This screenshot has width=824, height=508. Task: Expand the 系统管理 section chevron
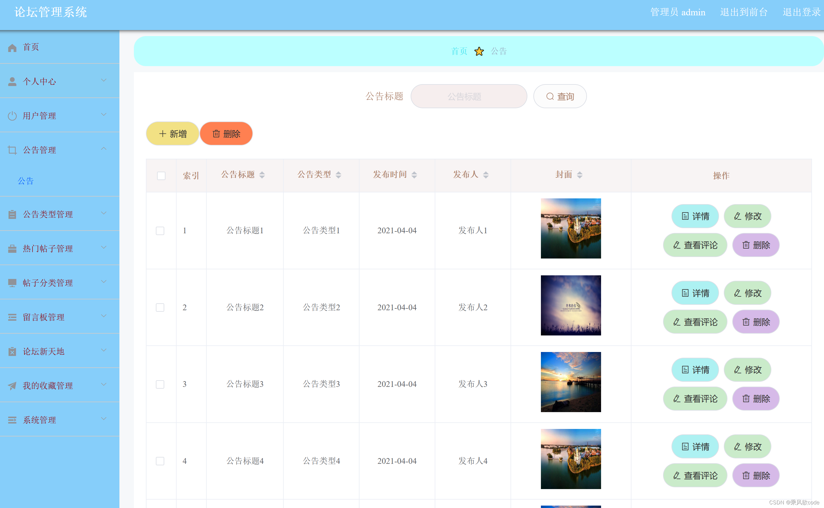coord(103,419)
